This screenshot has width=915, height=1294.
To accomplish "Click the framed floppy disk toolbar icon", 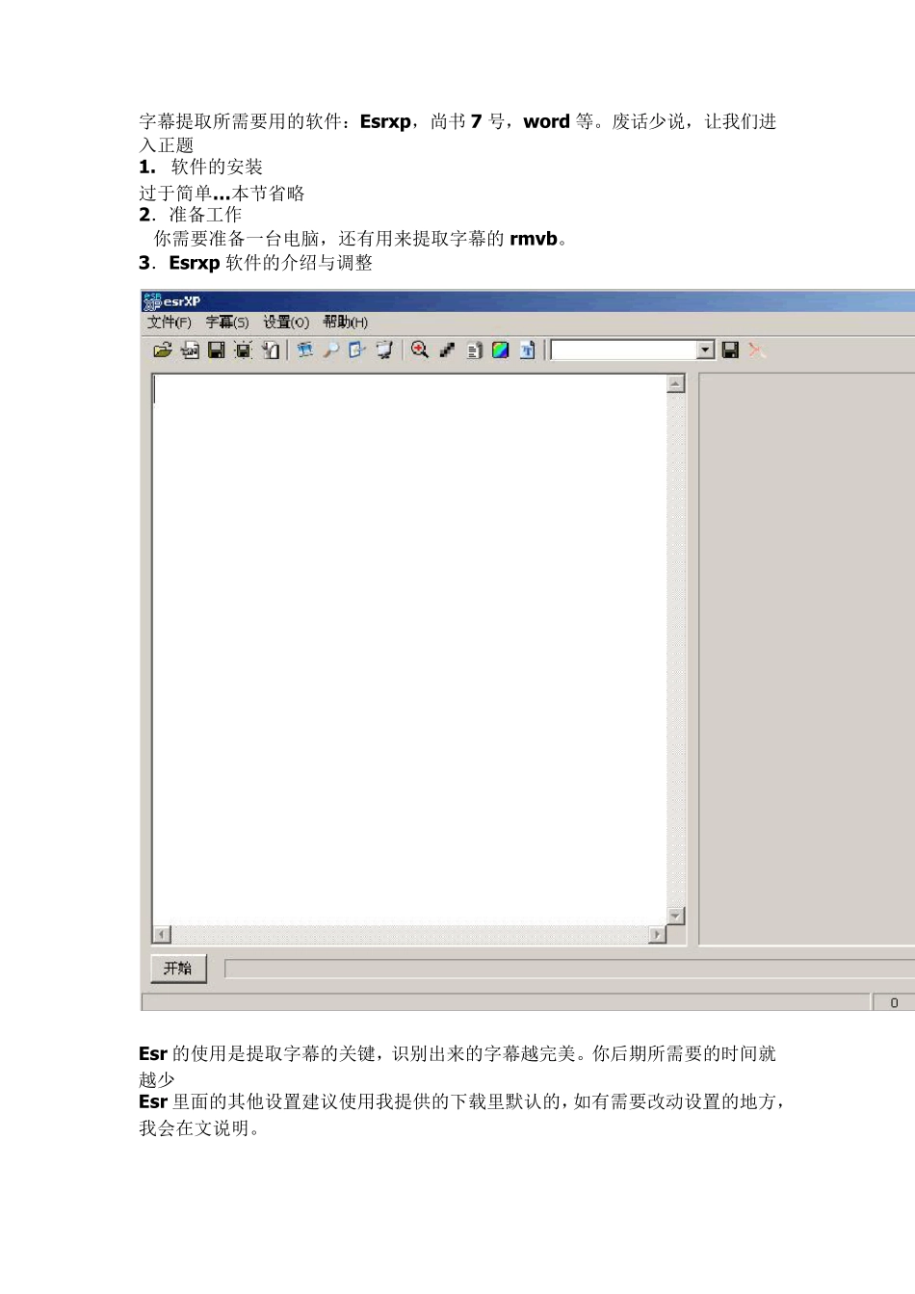I will [243, 350].
